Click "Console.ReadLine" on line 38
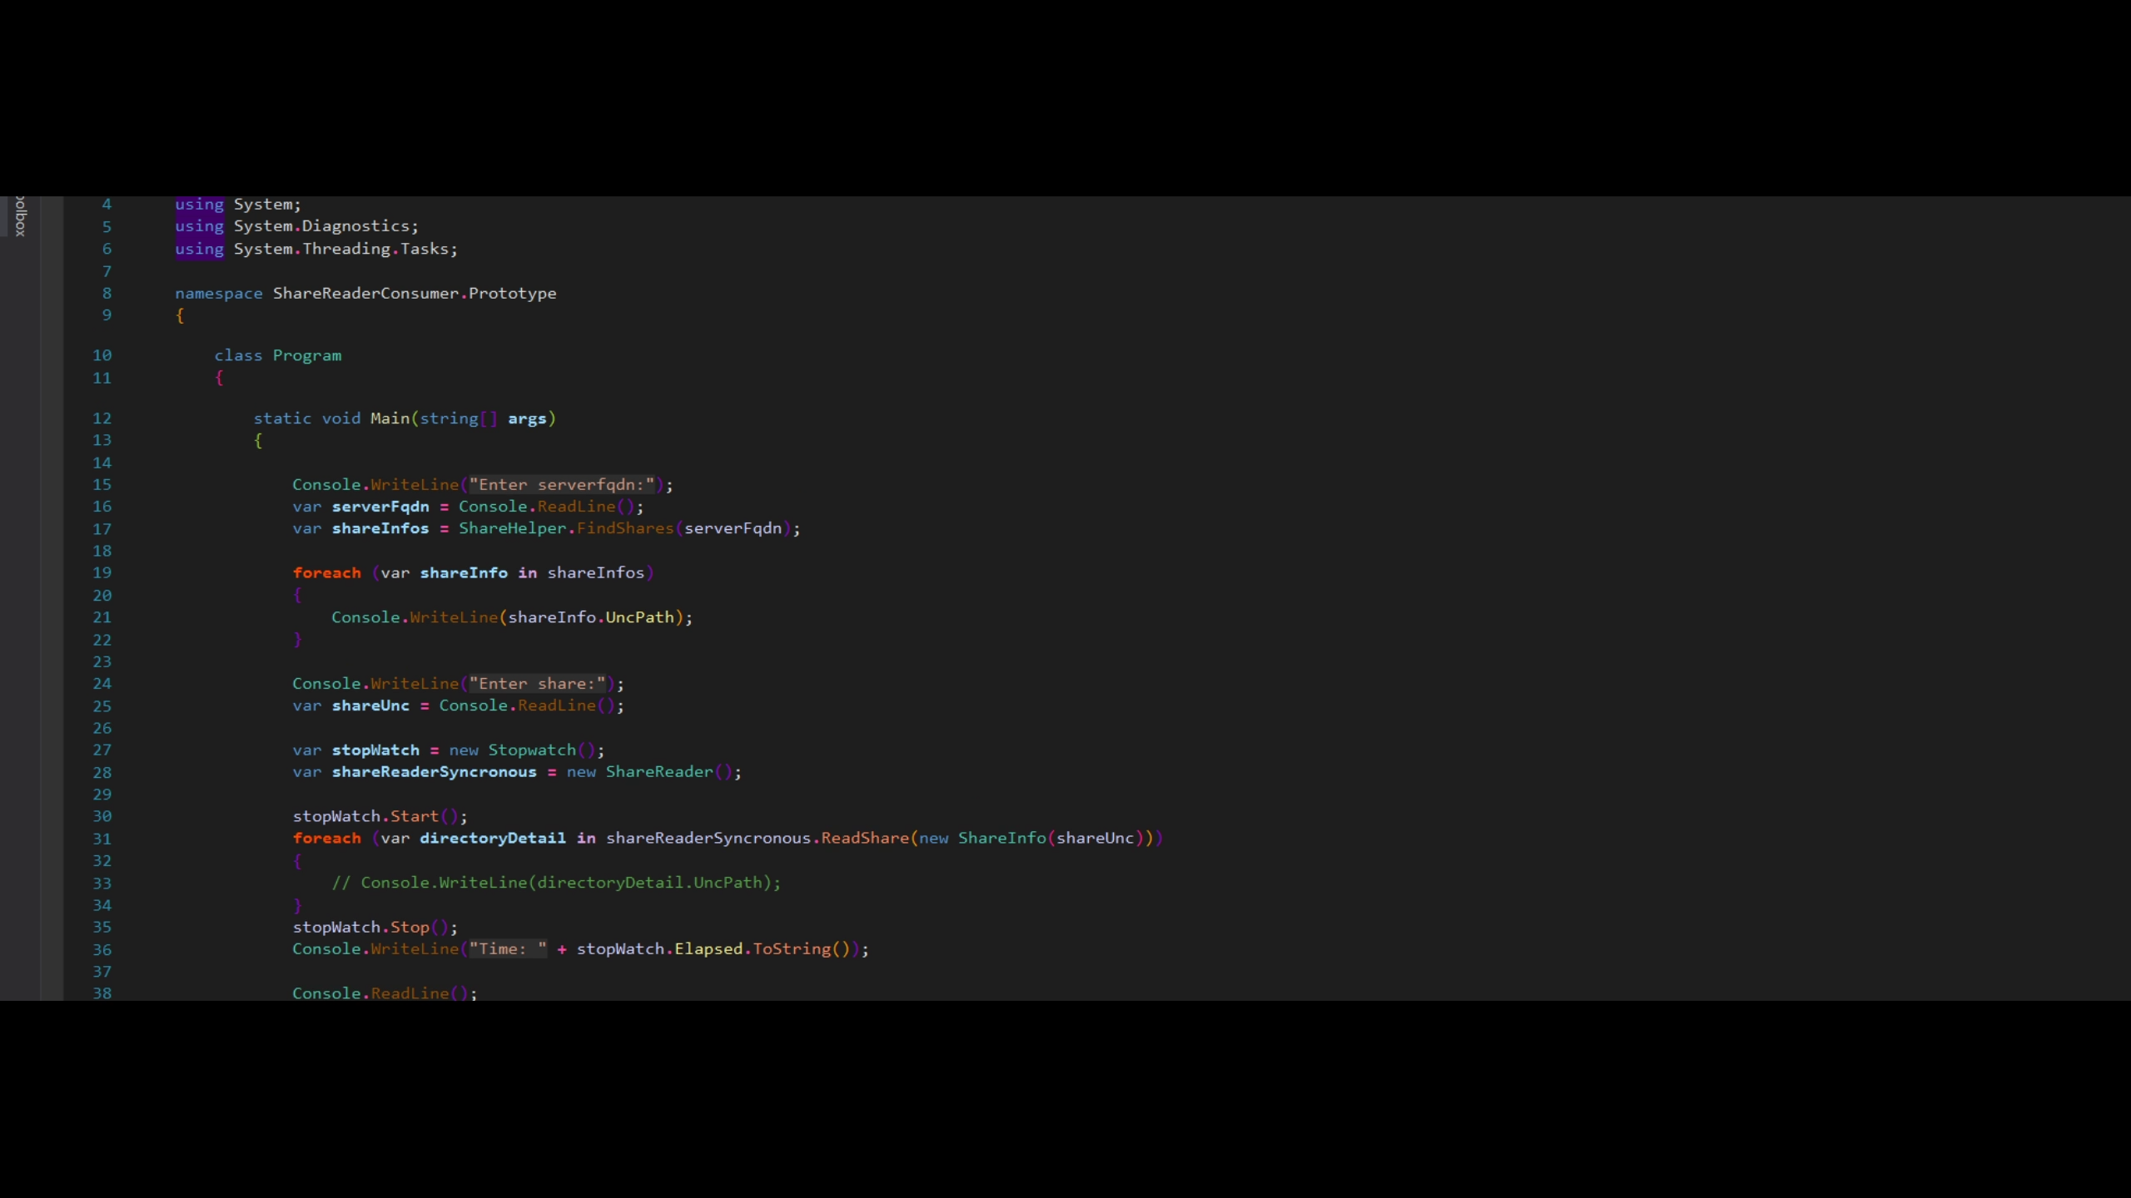The image size is (2131, 1198). point(370,993)
